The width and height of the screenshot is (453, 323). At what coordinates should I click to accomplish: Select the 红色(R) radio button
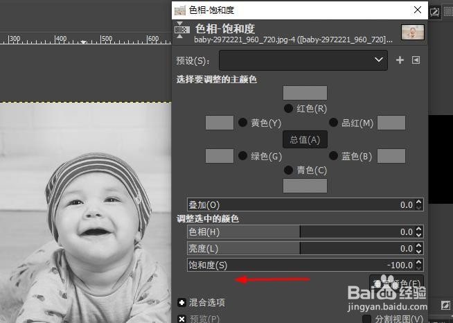pos(288,108)
